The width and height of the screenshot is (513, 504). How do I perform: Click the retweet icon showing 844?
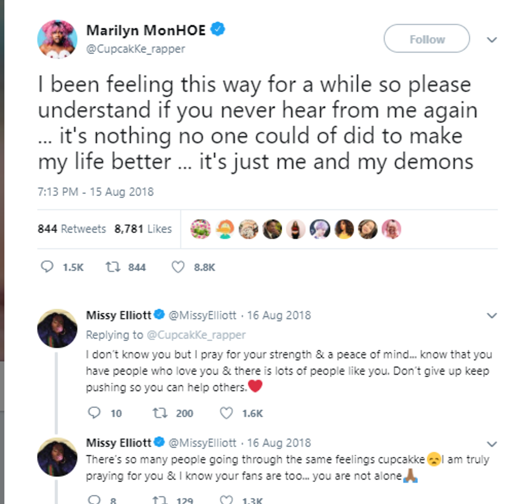click(112, 267)
